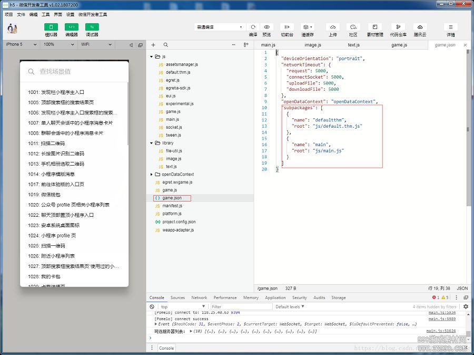Image resolution: width=474 pixels, height=355 pixels.
Task: Open the 代码仓库 code repository icon
Action: (398, 27)
